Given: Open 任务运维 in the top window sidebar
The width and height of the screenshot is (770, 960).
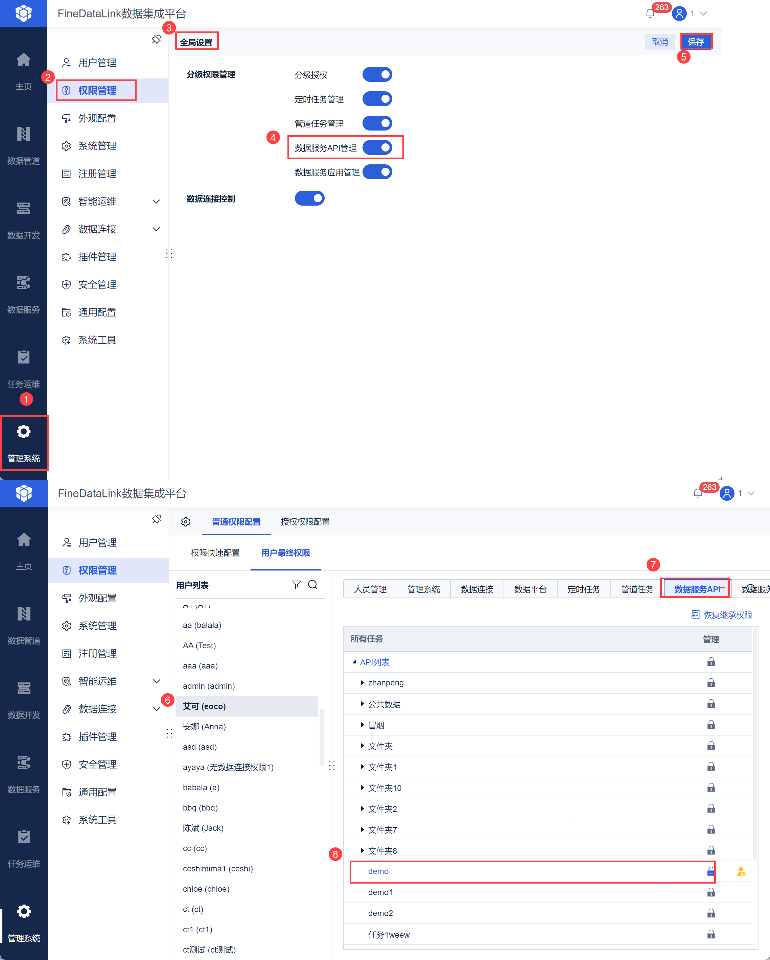Looking at the screenshot, I should pyautogui.click(x=24, y=369).
